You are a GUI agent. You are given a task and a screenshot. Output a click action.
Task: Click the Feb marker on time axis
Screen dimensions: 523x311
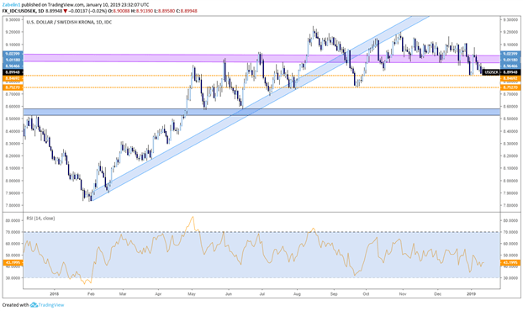point(91,294)
